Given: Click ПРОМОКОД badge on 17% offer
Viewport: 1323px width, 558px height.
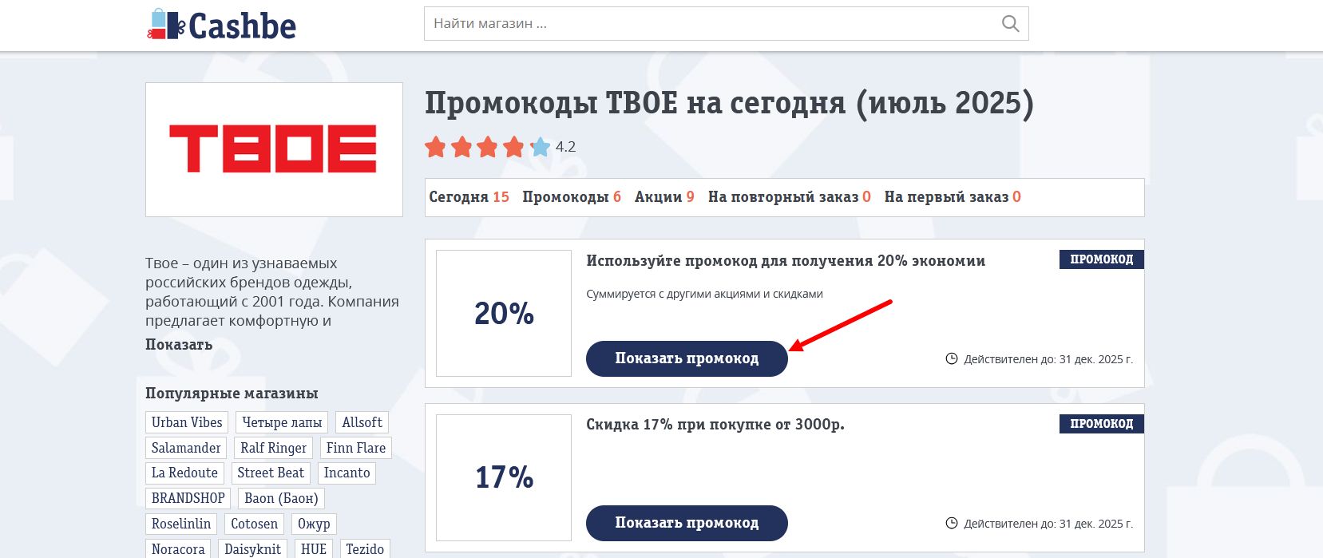Looking at the screenshot, I should tap(1102, 424).
